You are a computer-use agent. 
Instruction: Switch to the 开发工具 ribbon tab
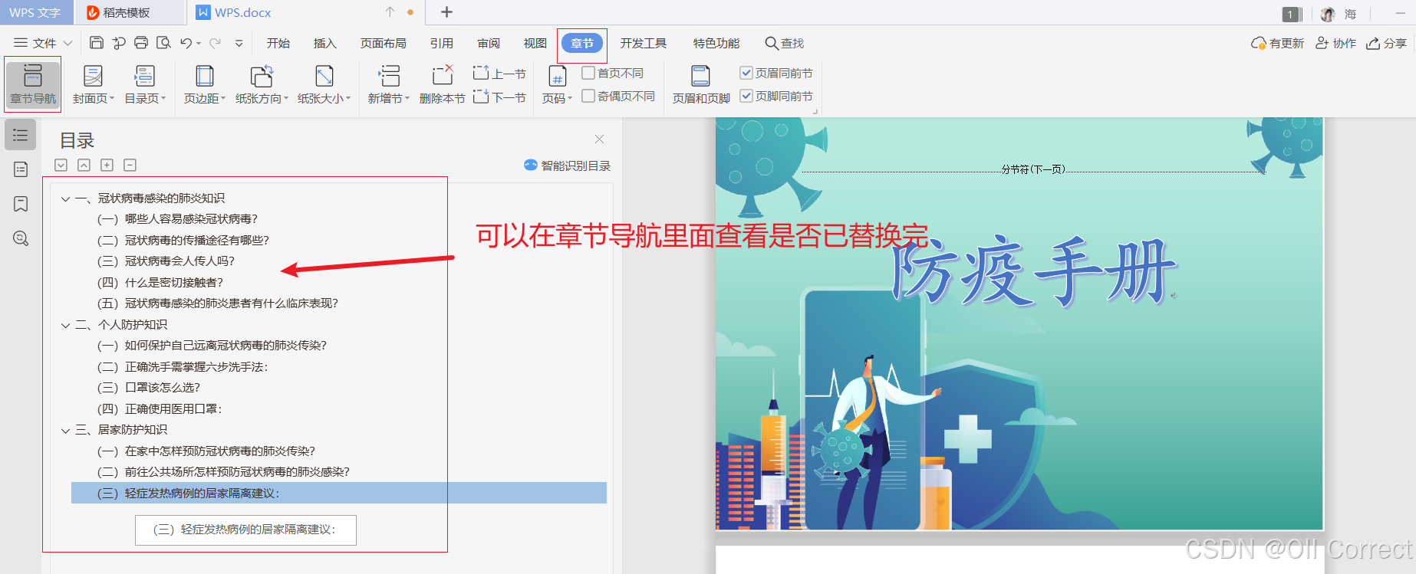(x=644, y=43)
